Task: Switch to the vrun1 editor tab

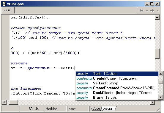Action: (7, 10)
